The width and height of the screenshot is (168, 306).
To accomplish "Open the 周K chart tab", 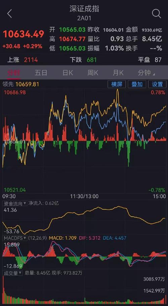I will [93, 73].
